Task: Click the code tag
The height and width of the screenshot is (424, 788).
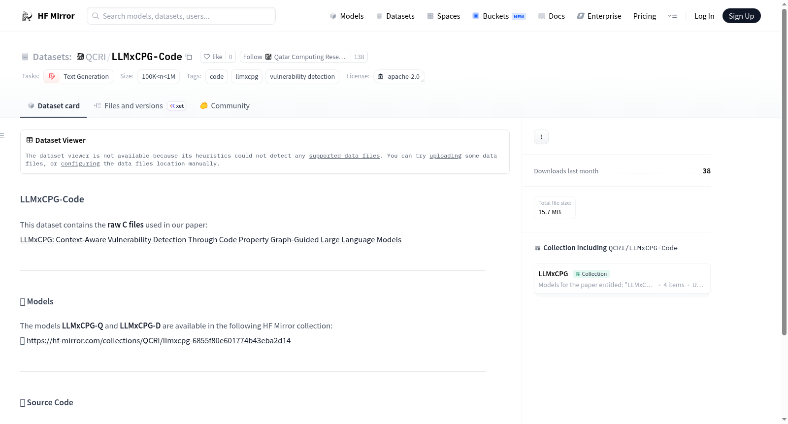Action: [217, 76]
